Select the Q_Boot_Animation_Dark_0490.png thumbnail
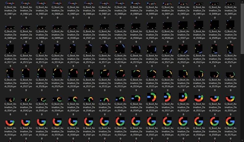The width and height of the screenshot is (244, 142). click(152, 4)
